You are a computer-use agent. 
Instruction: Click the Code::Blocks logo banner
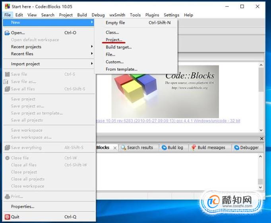coord(165,96)
